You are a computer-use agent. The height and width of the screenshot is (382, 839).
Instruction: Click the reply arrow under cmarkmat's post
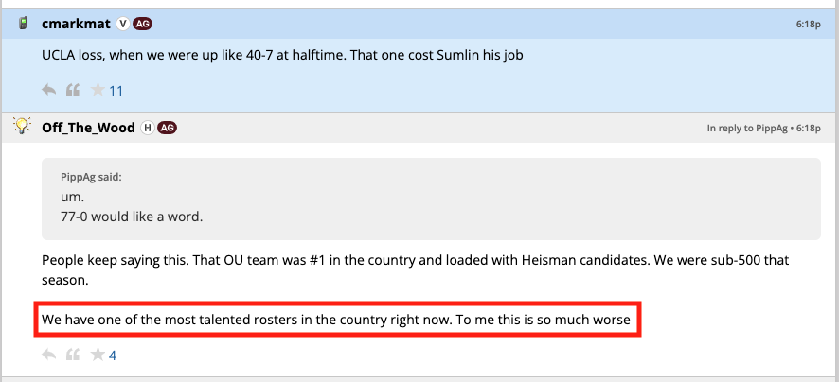click(49, 91)
